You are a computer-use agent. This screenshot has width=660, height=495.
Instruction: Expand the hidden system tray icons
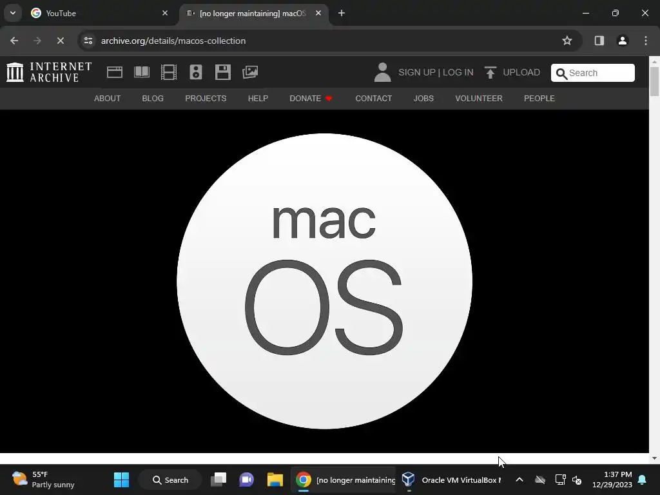(x=519, y=480)
